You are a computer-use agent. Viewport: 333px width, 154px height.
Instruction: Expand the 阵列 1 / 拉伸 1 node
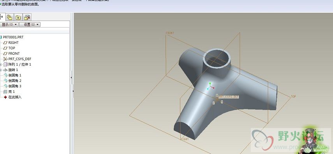click(x=1, y=64)
